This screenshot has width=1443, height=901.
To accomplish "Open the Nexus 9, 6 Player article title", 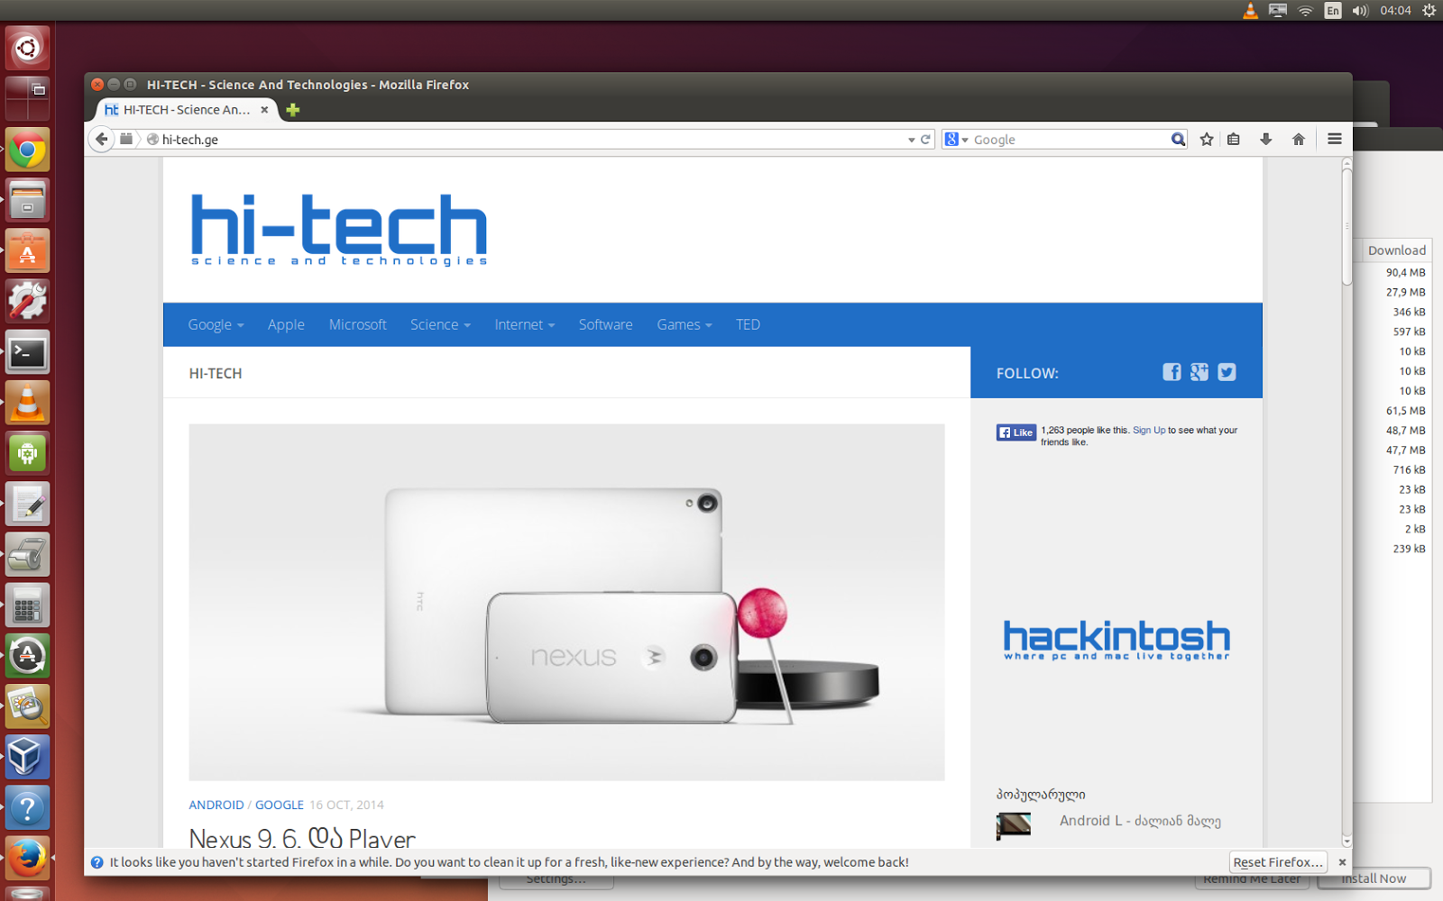I will click(x=302, y=838).
